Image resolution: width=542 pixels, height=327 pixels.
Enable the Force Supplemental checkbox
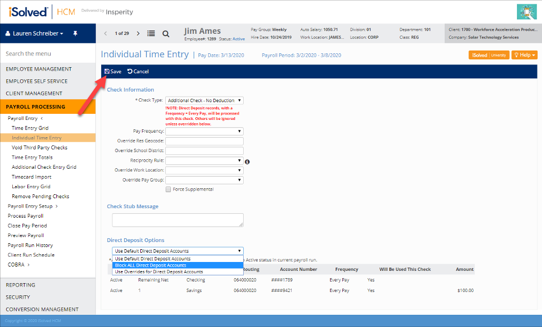pyautogui.click(x=169, y=189)
